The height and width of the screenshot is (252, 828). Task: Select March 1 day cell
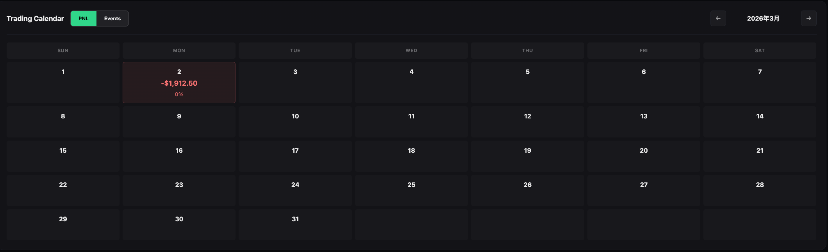coord(63,83)
